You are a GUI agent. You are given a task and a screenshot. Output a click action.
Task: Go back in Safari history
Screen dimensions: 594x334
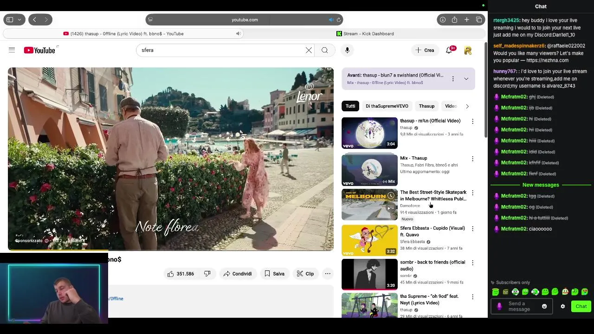point(34,19)
